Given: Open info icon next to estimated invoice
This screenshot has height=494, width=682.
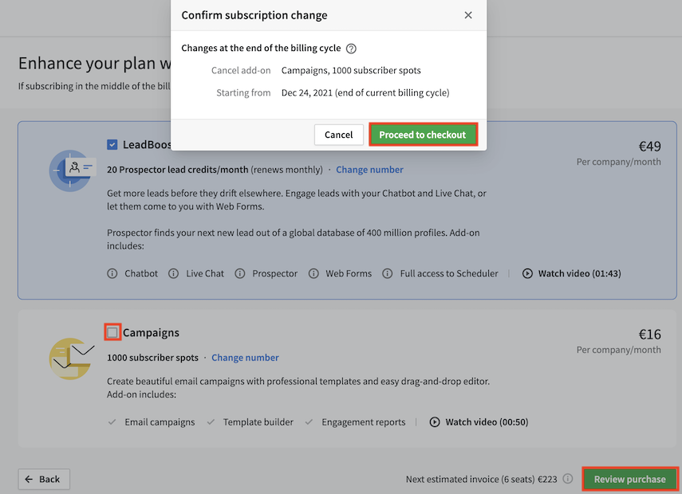Looking at the screenshot, I should click(568, 479).
